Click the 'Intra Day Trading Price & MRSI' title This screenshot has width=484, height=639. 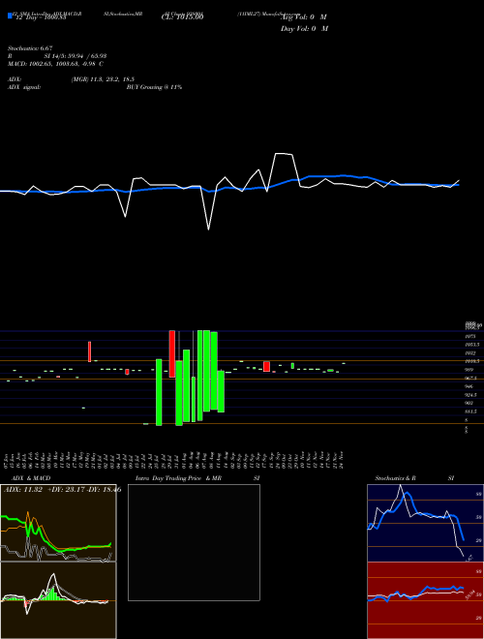tap(197, 478)
